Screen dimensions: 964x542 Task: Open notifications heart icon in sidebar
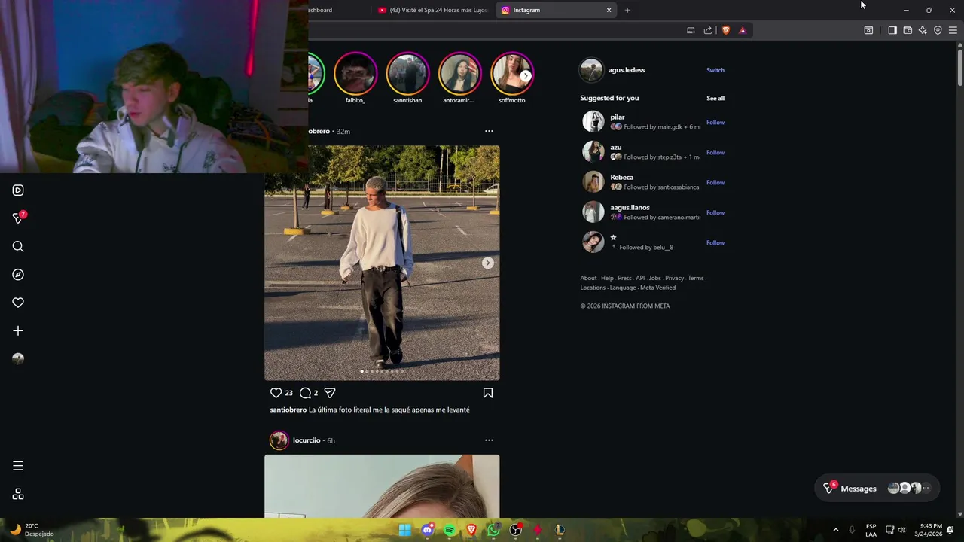(x=18, y=303)
